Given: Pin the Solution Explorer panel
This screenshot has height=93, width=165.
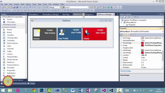Looking at the screenshot, I should (161, 14).
